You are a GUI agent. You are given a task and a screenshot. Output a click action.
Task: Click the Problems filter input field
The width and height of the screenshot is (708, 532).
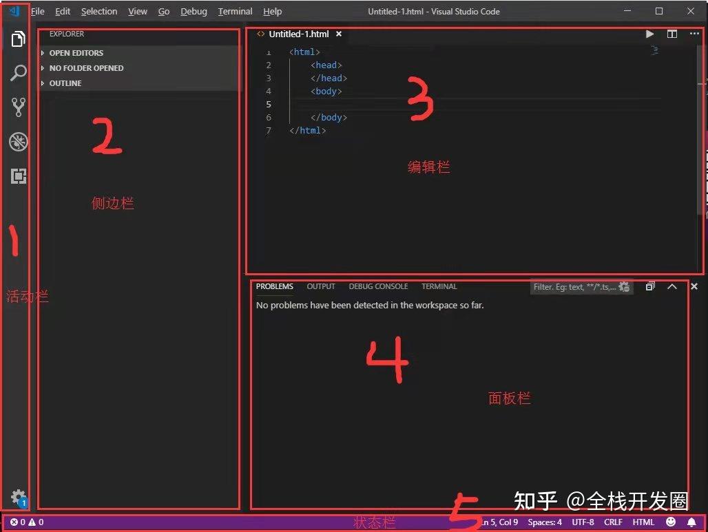pyautogui.click(x=579, y=287)
